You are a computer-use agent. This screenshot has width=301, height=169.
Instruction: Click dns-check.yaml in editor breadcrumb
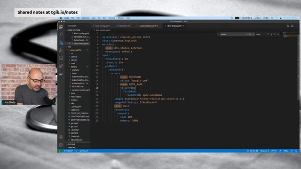pyautogui.click(x=103, y=30)
